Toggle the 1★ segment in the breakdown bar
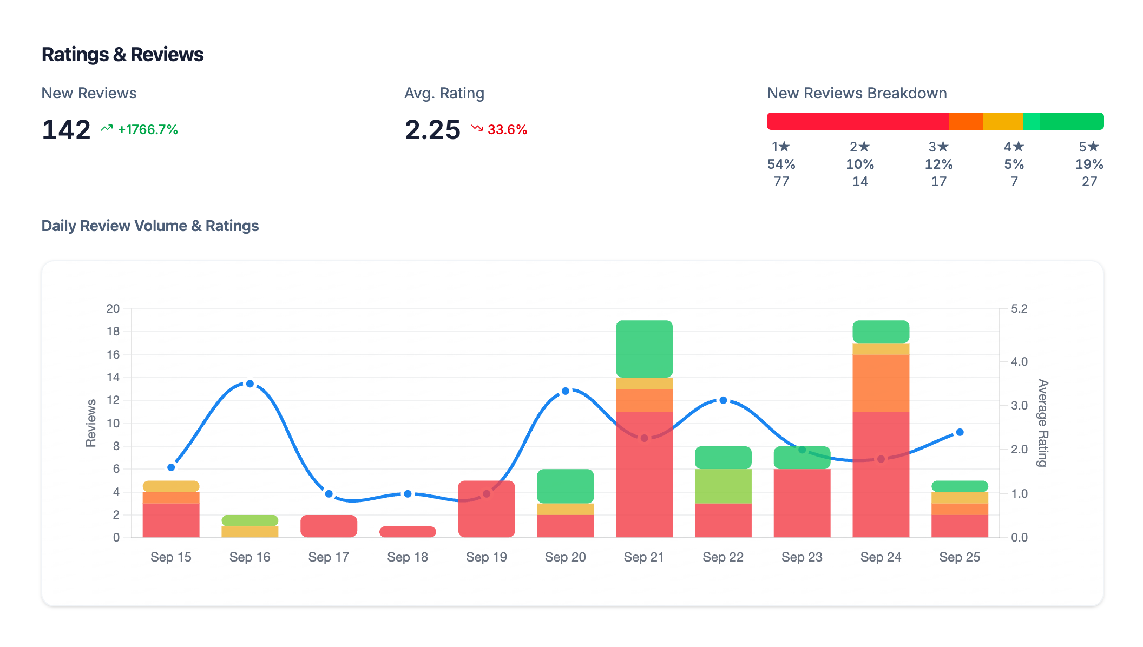Image resolution: width=1143 pixels, height=647 pixels. pyautogui.click(x=858, y=121)
